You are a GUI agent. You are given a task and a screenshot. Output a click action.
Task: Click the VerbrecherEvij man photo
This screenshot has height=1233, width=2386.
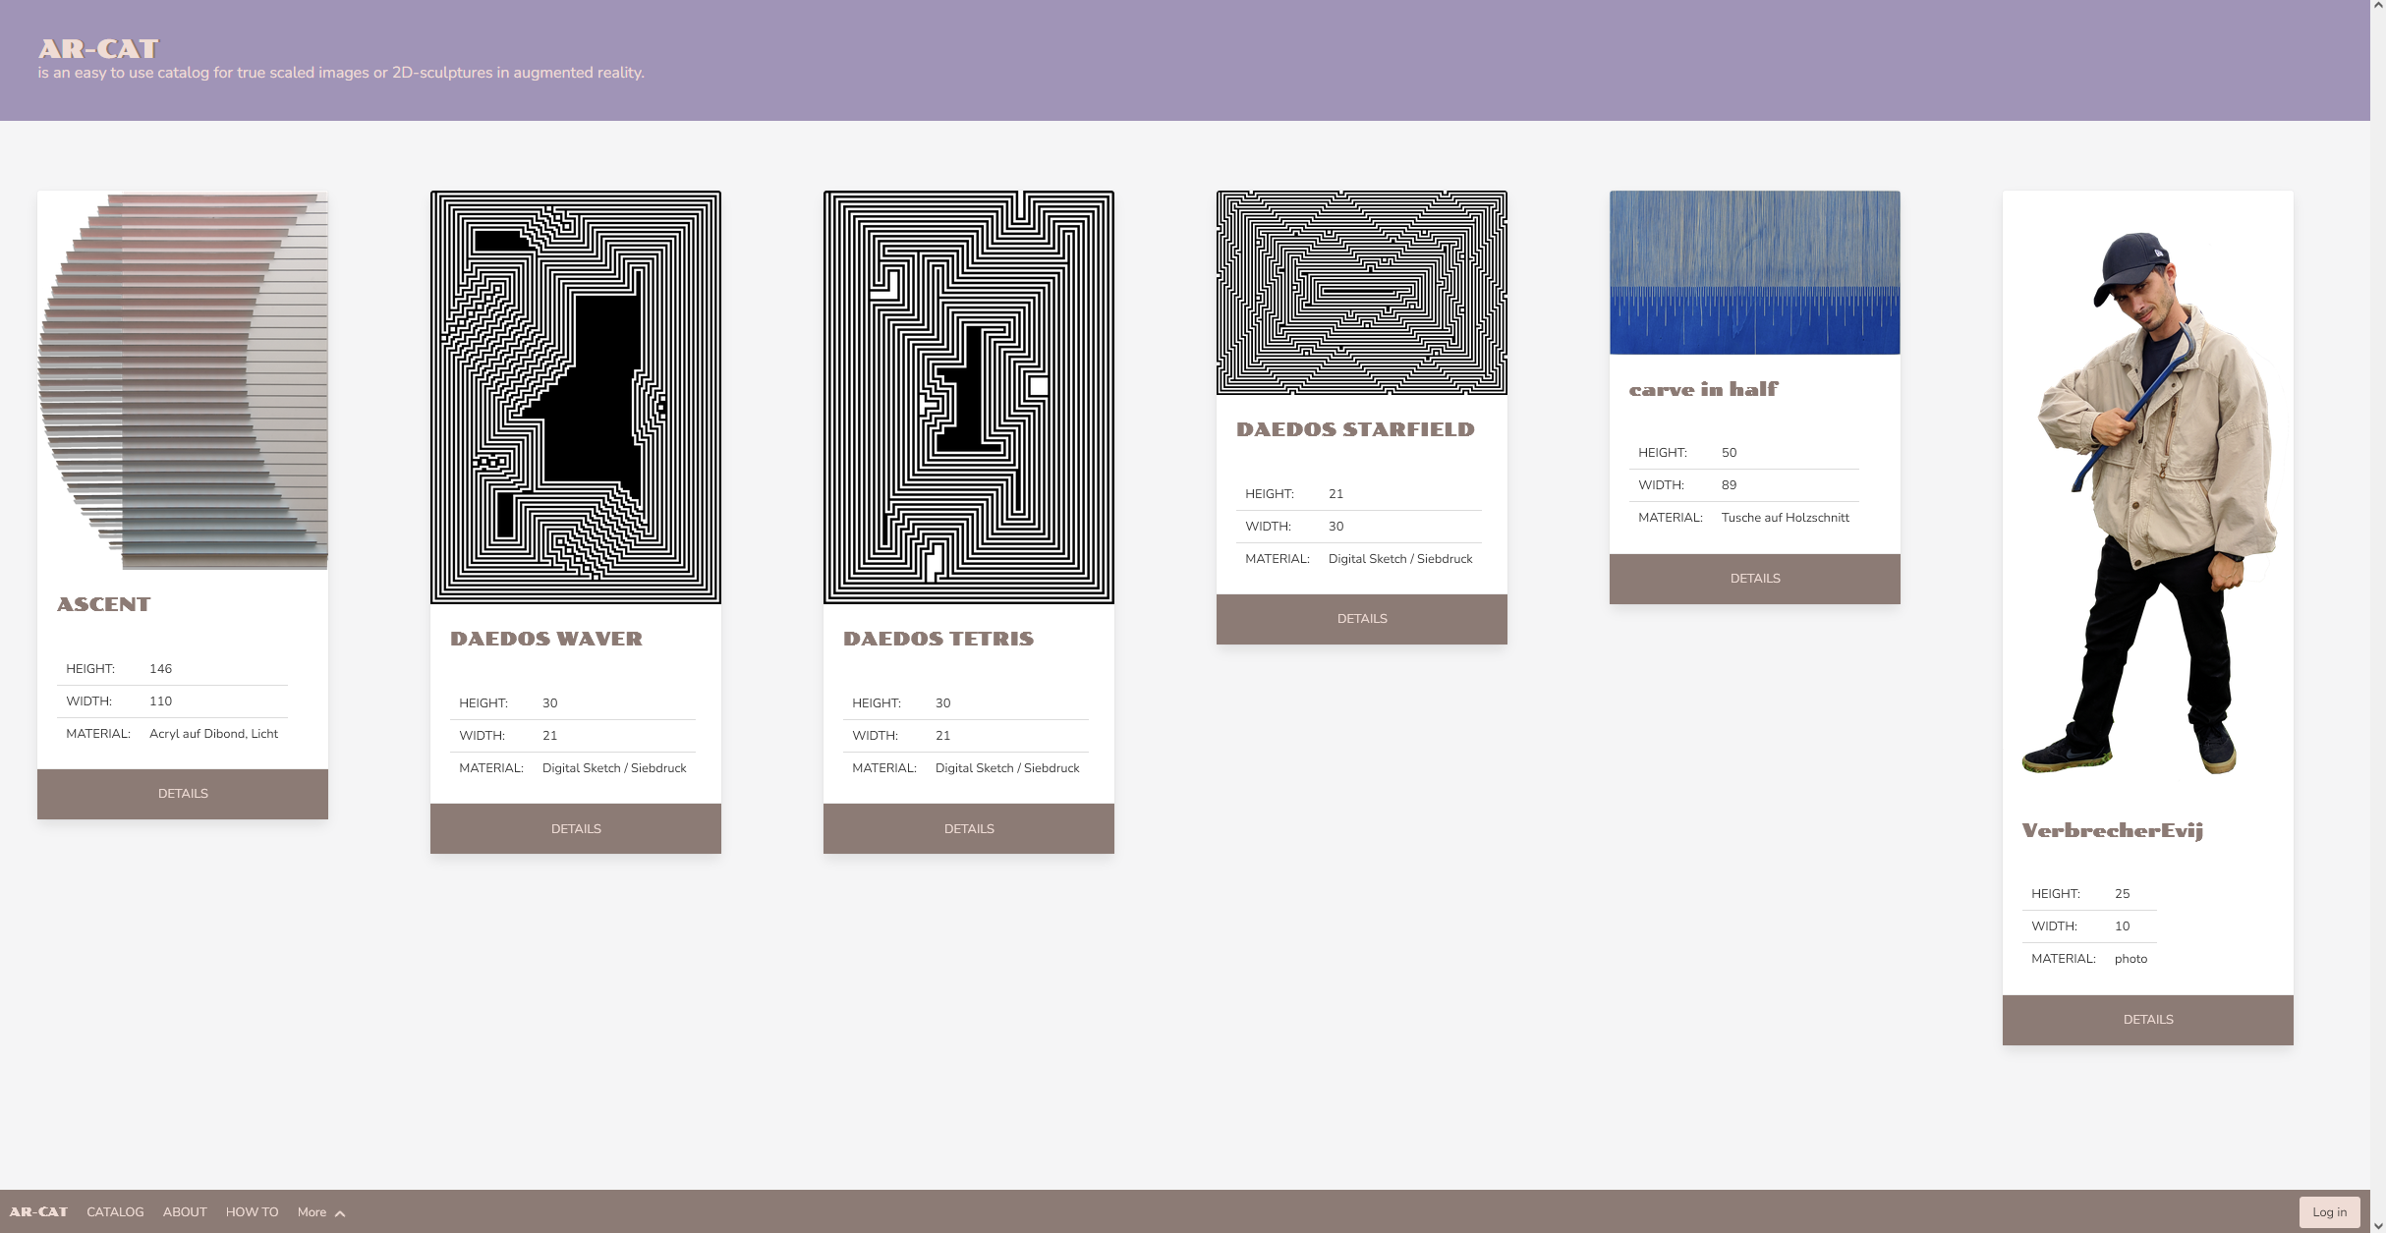tap(2148, 501)
